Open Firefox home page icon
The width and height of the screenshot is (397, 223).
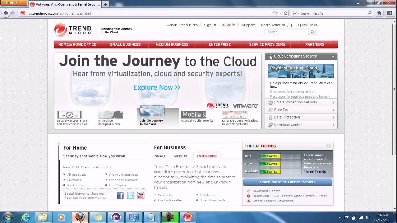pyautogui.click(x=379, y=13)
